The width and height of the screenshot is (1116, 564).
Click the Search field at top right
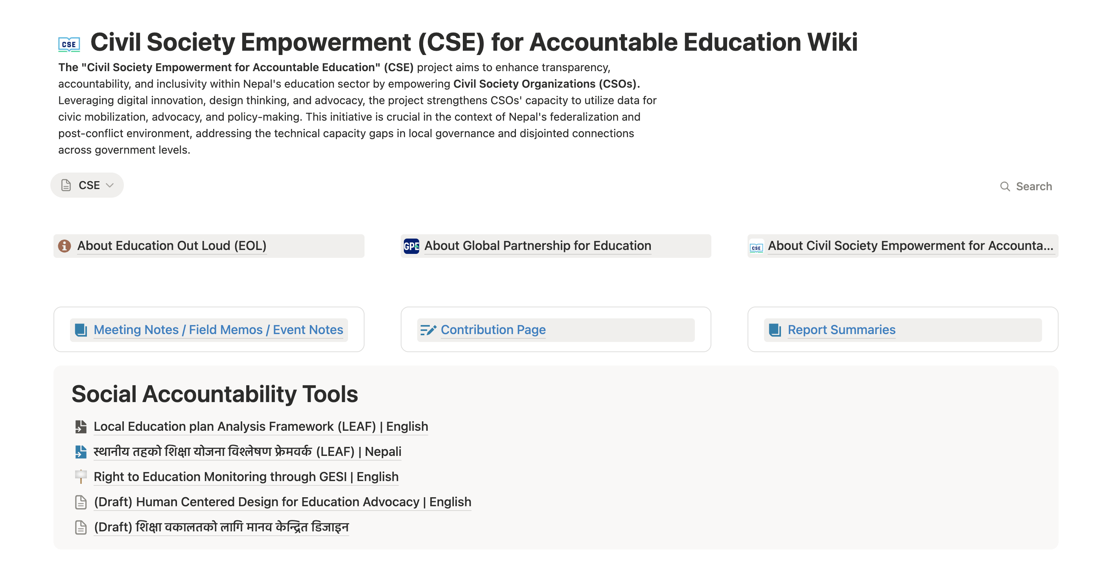1026,186
